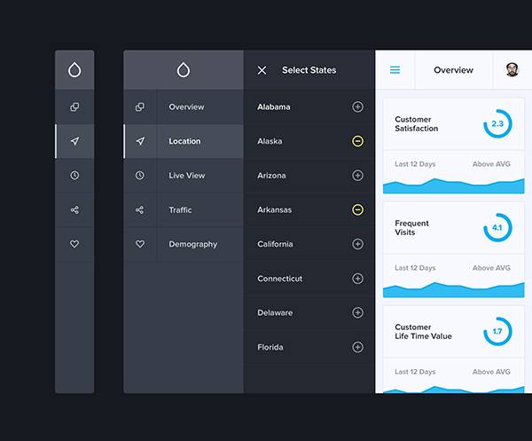This screenshot has height=441, width=532.
Task: Click the droplet logo above the Overview menu
Action: pyautogui.click(x=184, y=70)
